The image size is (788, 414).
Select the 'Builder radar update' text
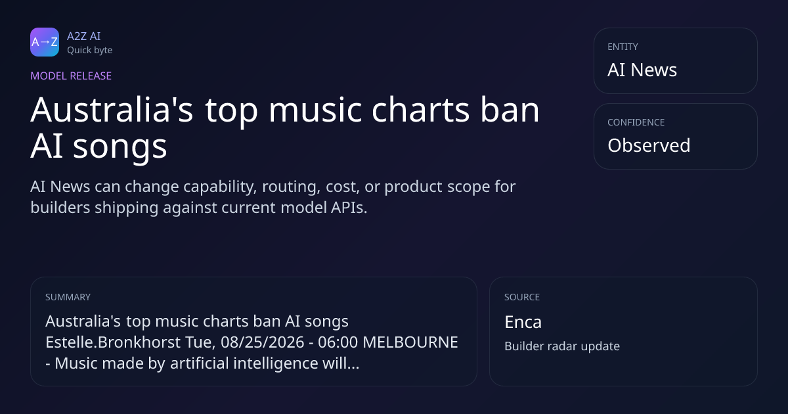(x=562, y=346)
